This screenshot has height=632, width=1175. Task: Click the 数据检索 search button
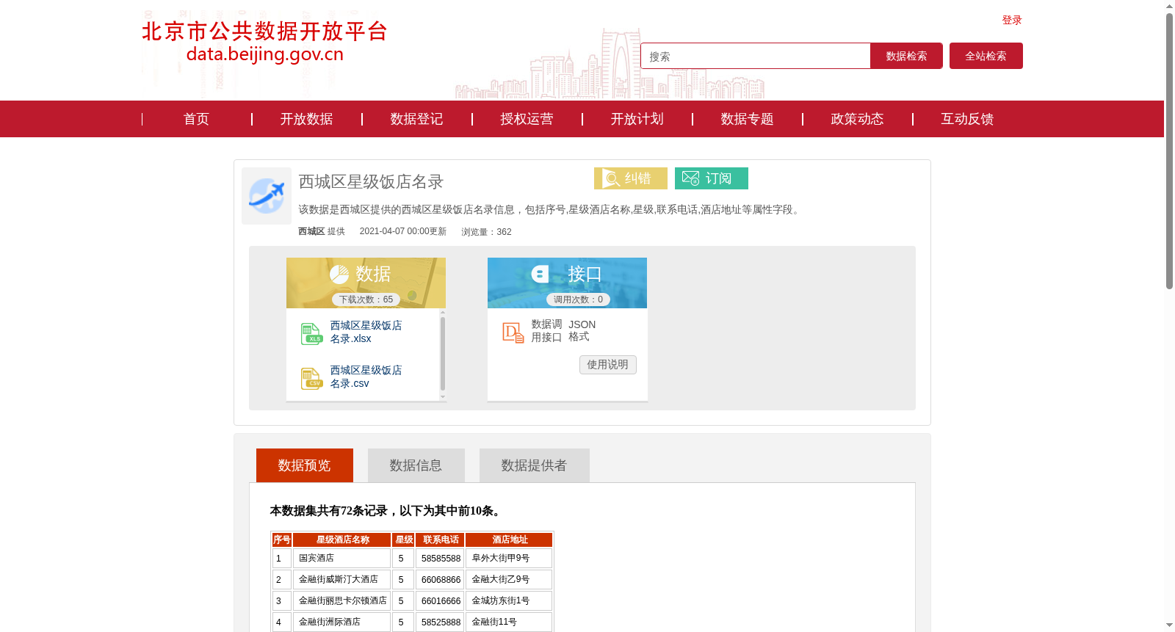click(906, 56)
